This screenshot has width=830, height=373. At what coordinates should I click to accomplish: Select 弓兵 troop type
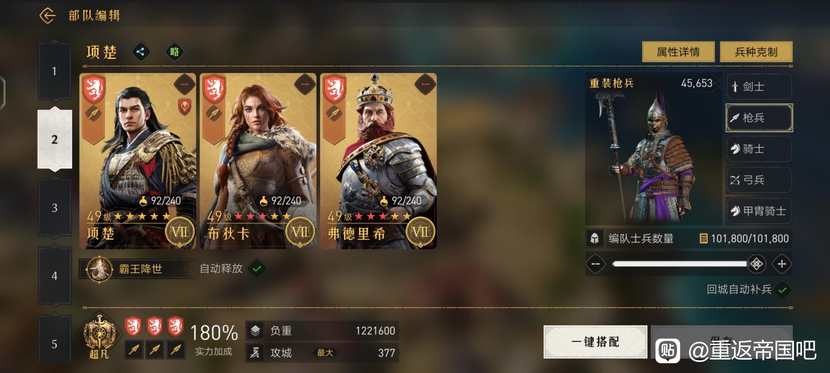point(759,180)
